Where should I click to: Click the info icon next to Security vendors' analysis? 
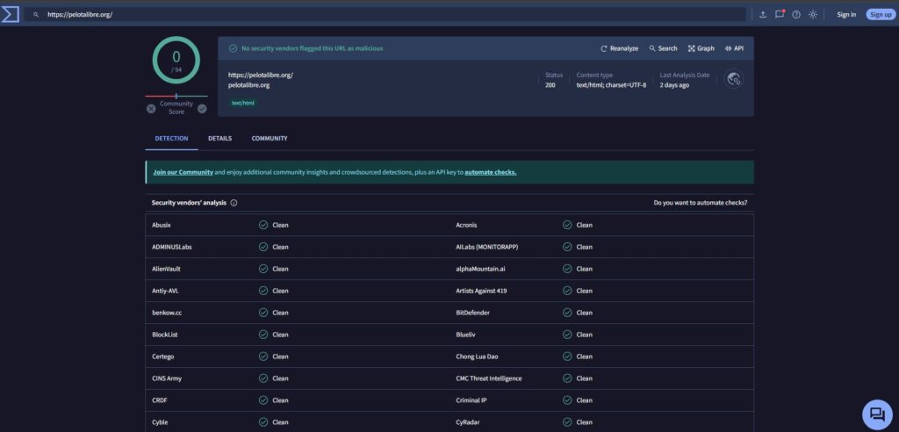tap(234, 203)
